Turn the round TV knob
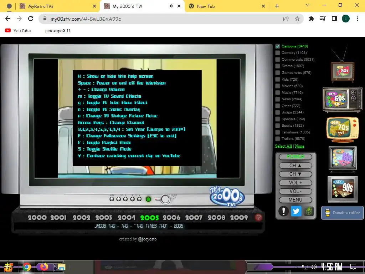 [165, 199]
